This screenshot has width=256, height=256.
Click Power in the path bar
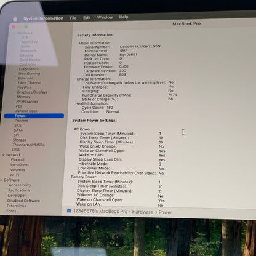pos(165,212)
